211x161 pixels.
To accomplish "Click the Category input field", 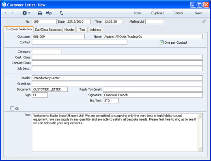I will [x=47, y=51].
